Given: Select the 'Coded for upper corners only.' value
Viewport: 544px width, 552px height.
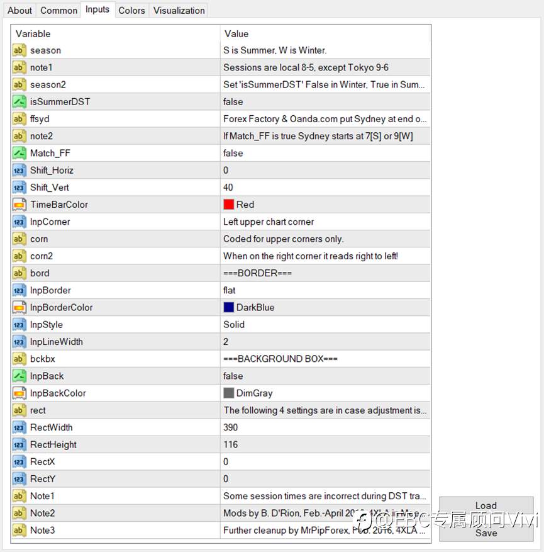Looking at the screenshot, I should [284, 239].
